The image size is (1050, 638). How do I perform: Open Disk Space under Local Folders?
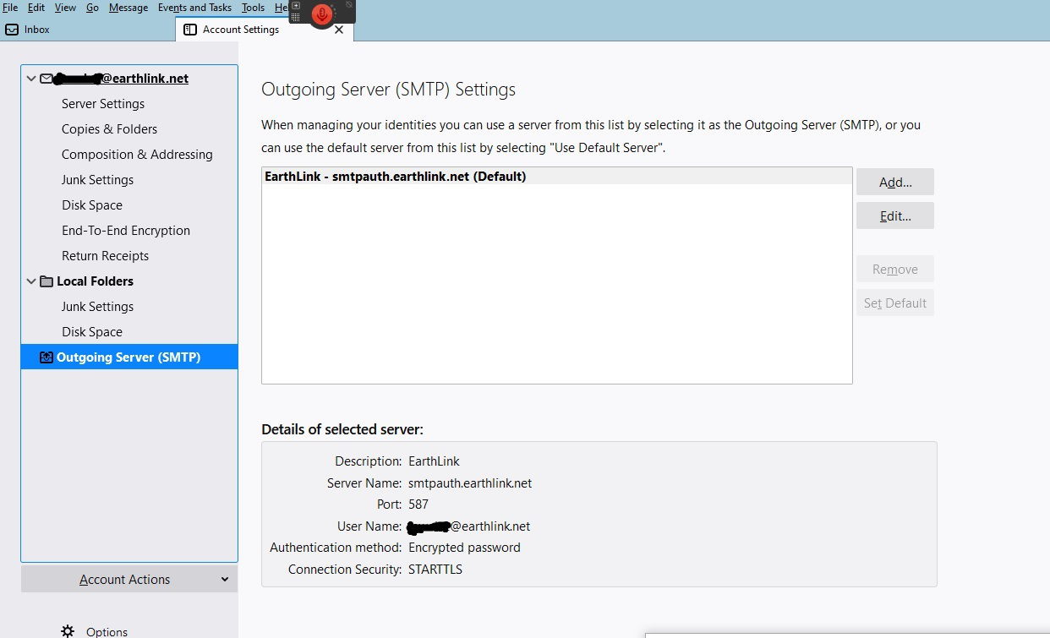coord(92,332)
